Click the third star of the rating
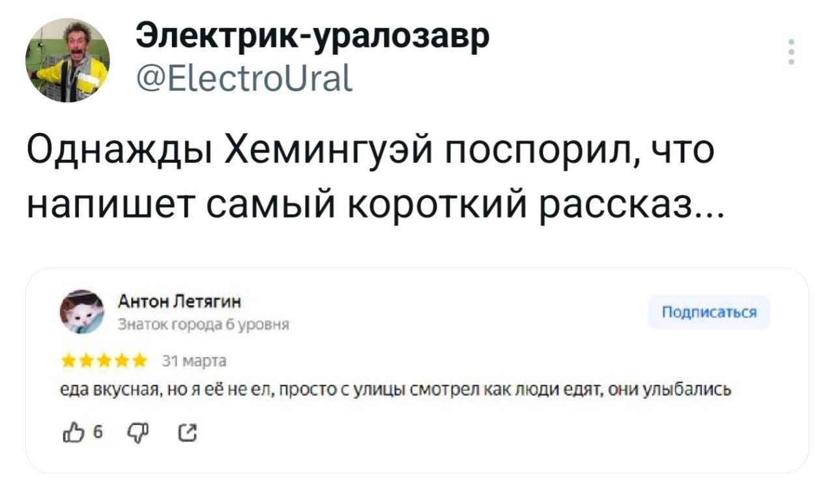Viewport: 834px width, 498px height. coord(105,360)
